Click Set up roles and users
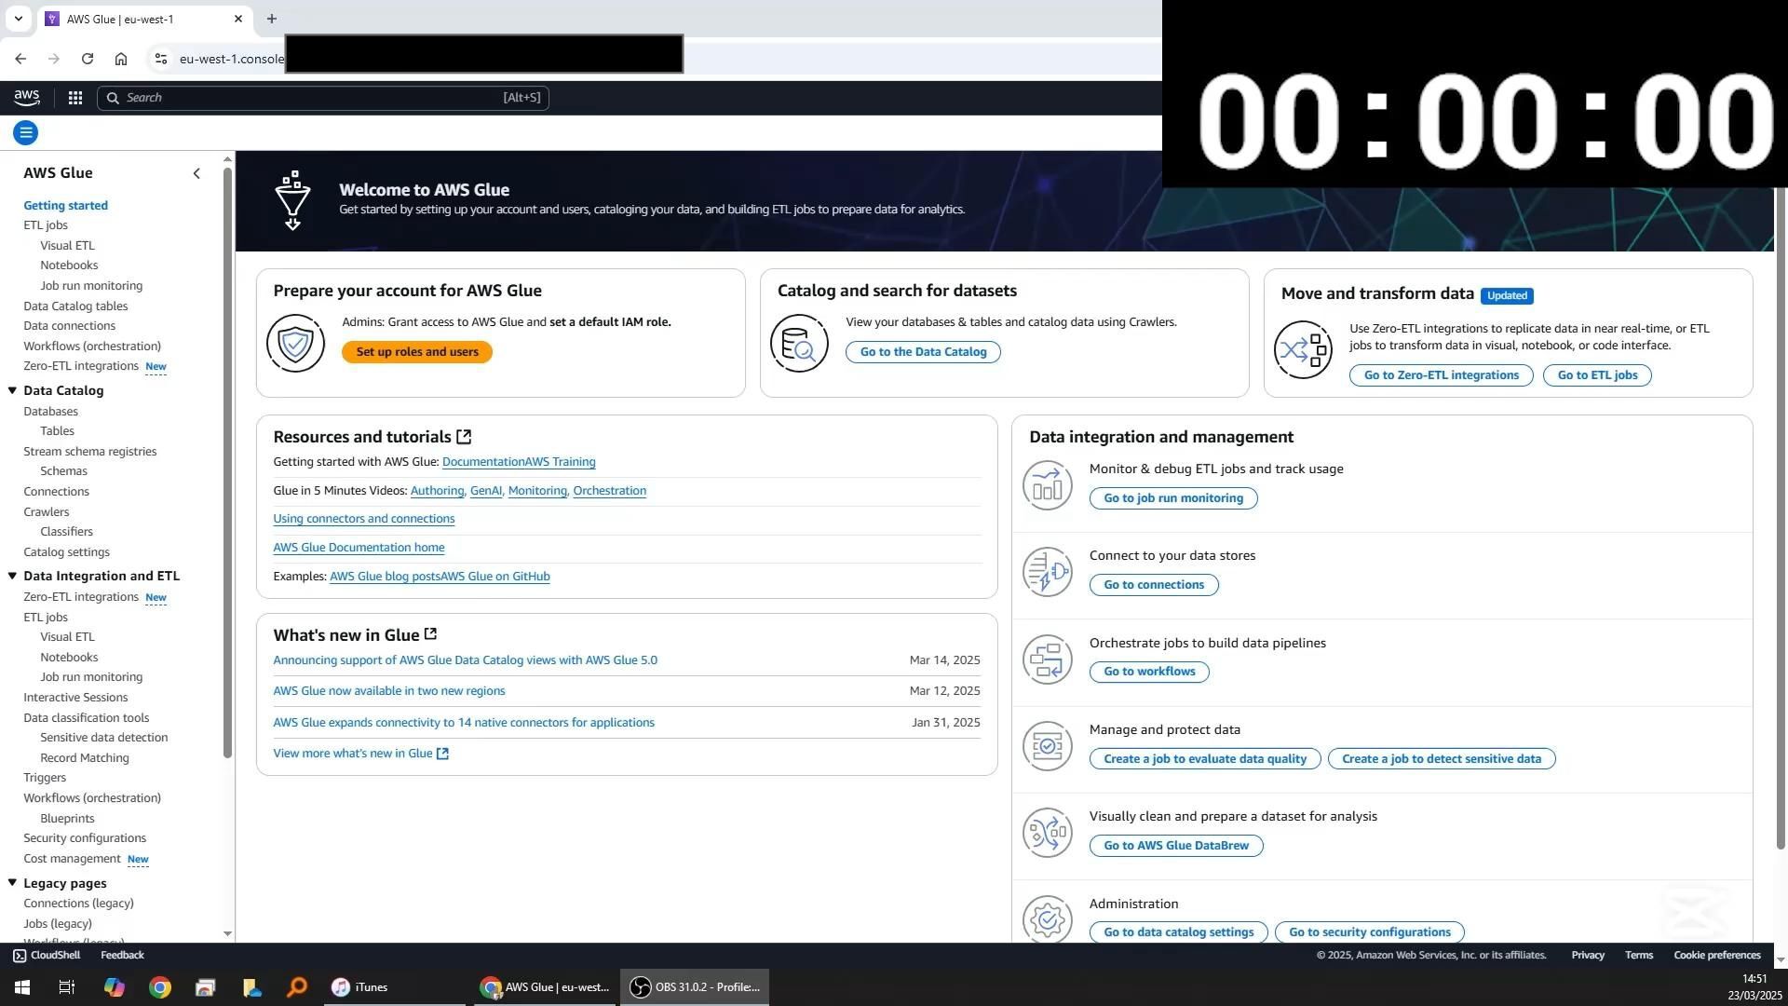The image size is (1788, 1006). click(417, 352)
